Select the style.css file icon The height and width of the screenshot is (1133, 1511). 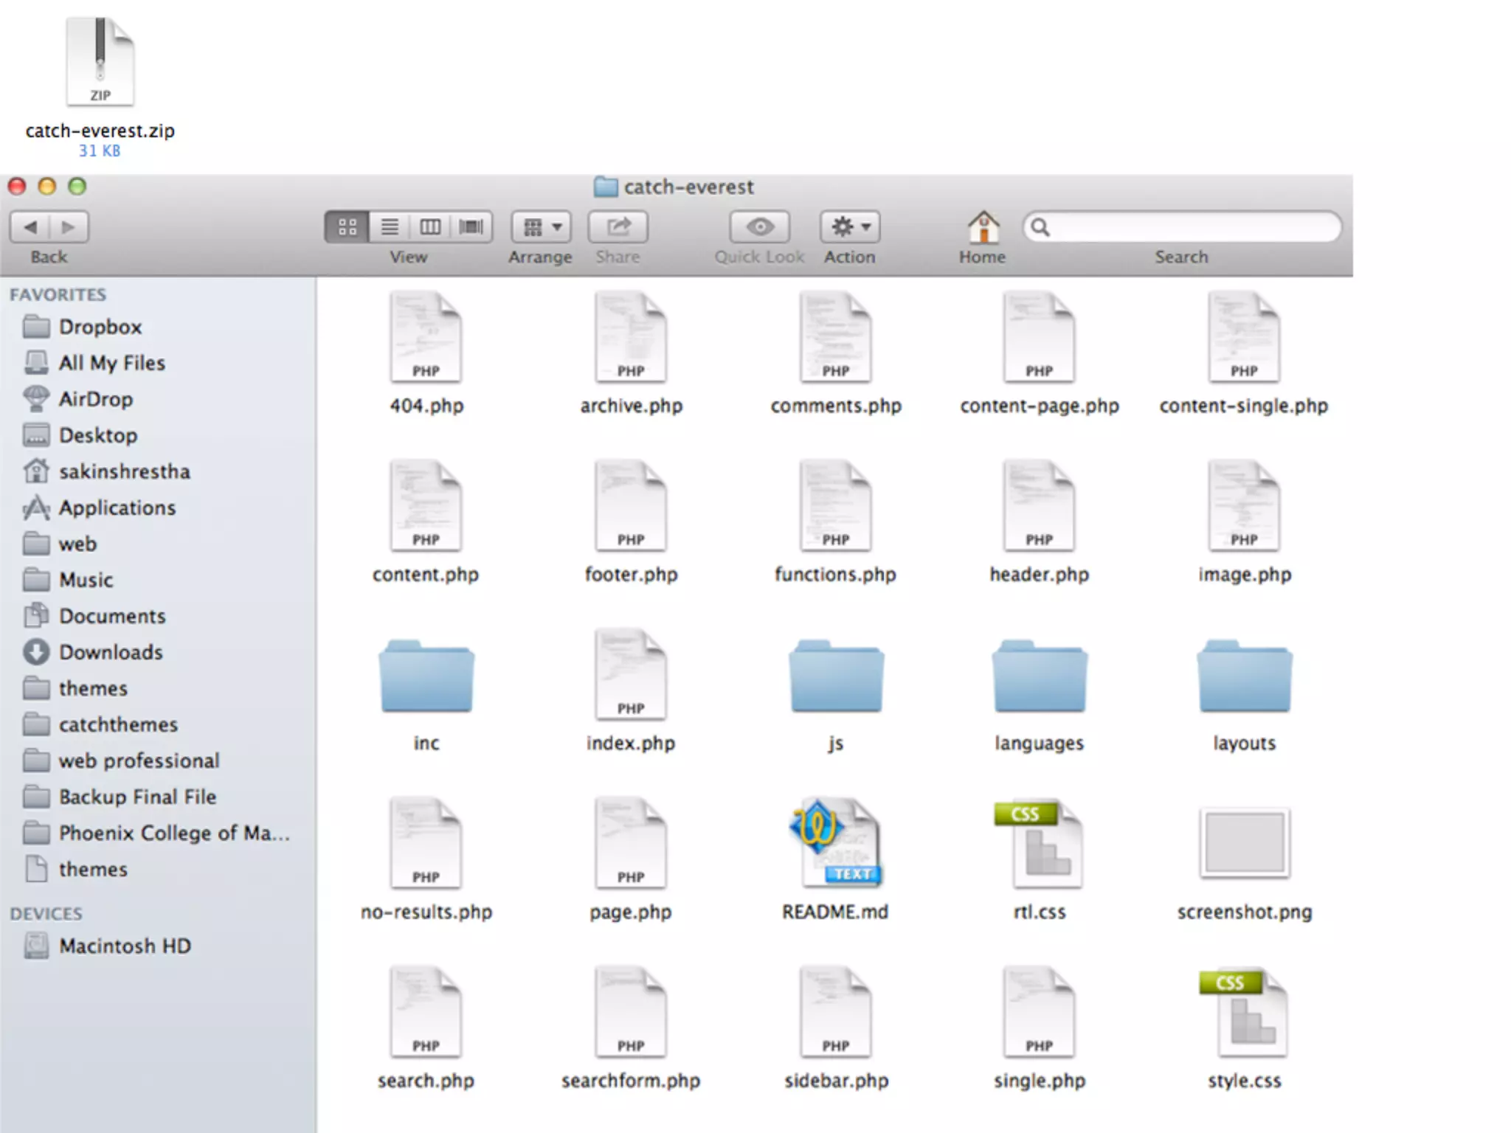tap(1245, 1013)
